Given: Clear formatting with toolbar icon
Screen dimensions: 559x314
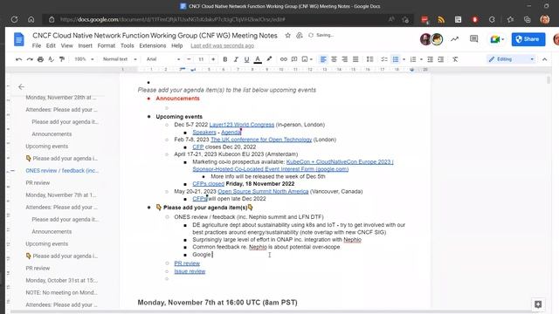Looking at the screenshot, I should click(x=455, y=59).
